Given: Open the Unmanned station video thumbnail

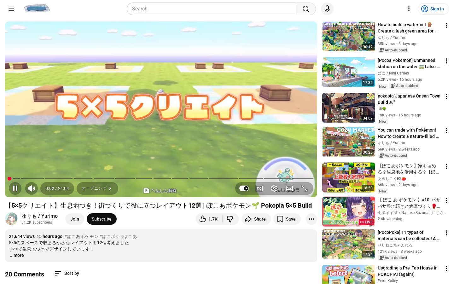Looking at the screenshot, I should [349, 72].
